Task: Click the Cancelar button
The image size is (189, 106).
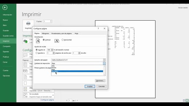Action: point(102,86)
